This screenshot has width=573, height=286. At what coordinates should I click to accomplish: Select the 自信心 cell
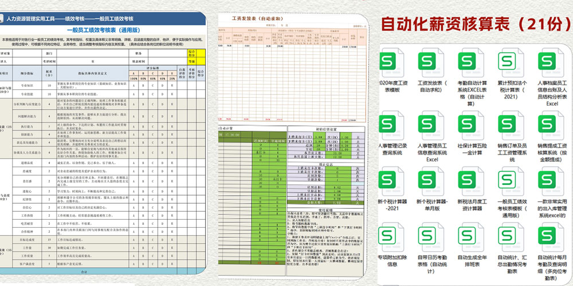tap(28, 208)
